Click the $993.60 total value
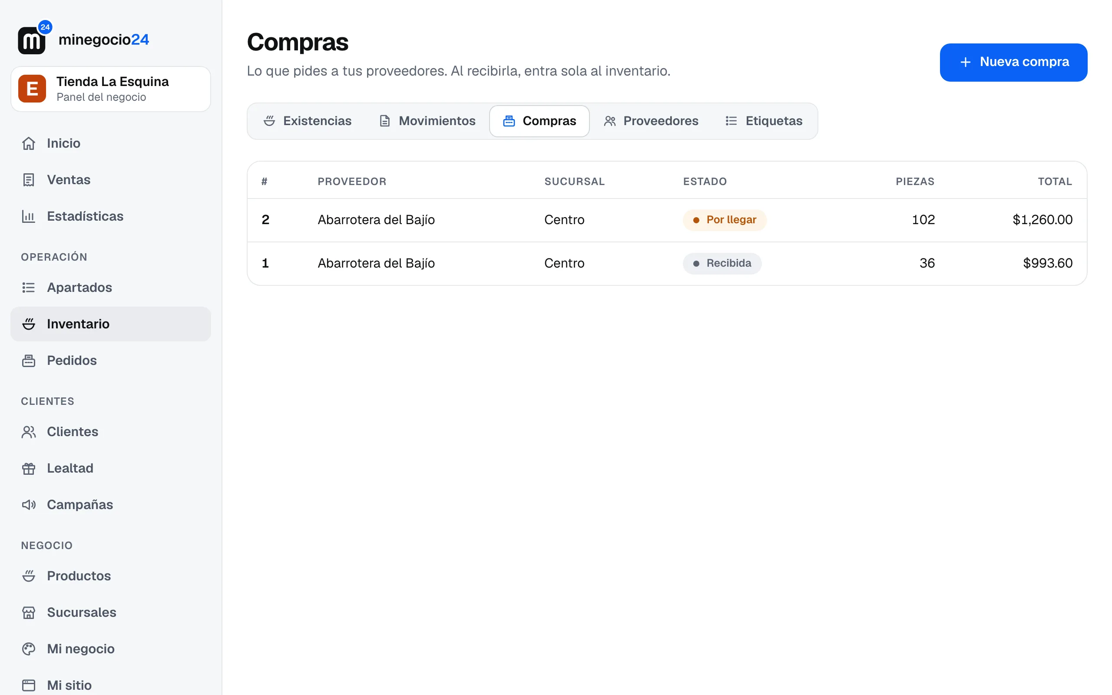This screenshot has width=1112, height=695. [1047, 263]
